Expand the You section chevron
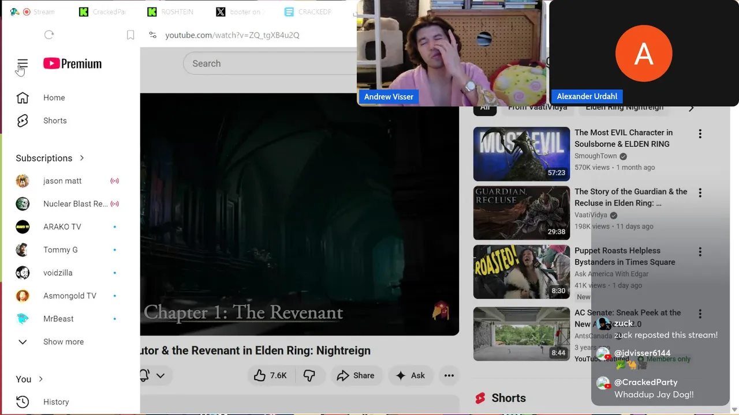 point(41,379)
